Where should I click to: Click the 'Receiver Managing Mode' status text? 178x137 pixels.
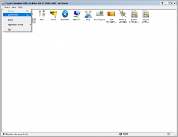click(17, 134)
